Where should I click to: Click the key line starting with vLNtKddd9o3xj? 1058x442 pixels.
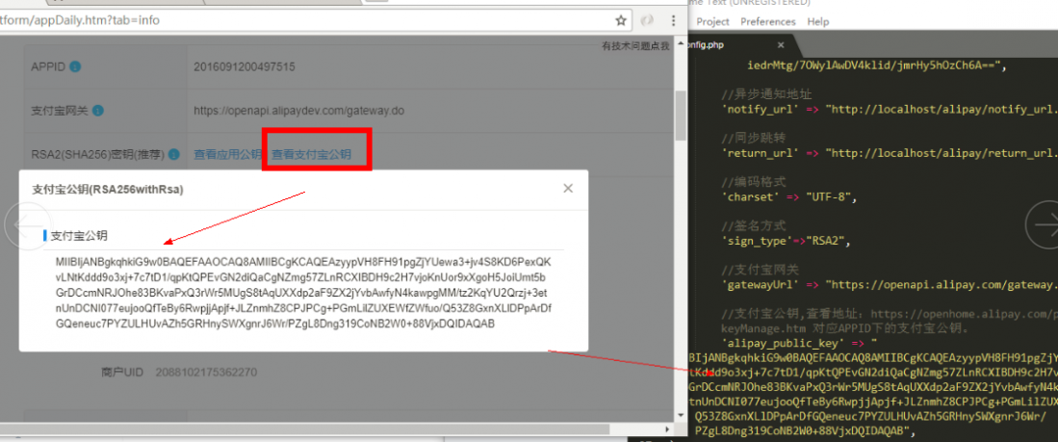pos(301,277)
